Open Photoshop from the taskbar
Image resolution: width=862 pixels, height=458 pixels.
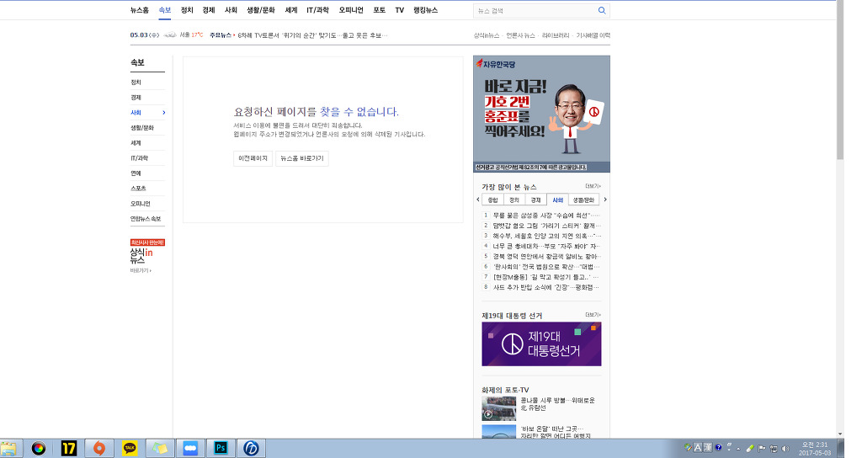(221, 448)
